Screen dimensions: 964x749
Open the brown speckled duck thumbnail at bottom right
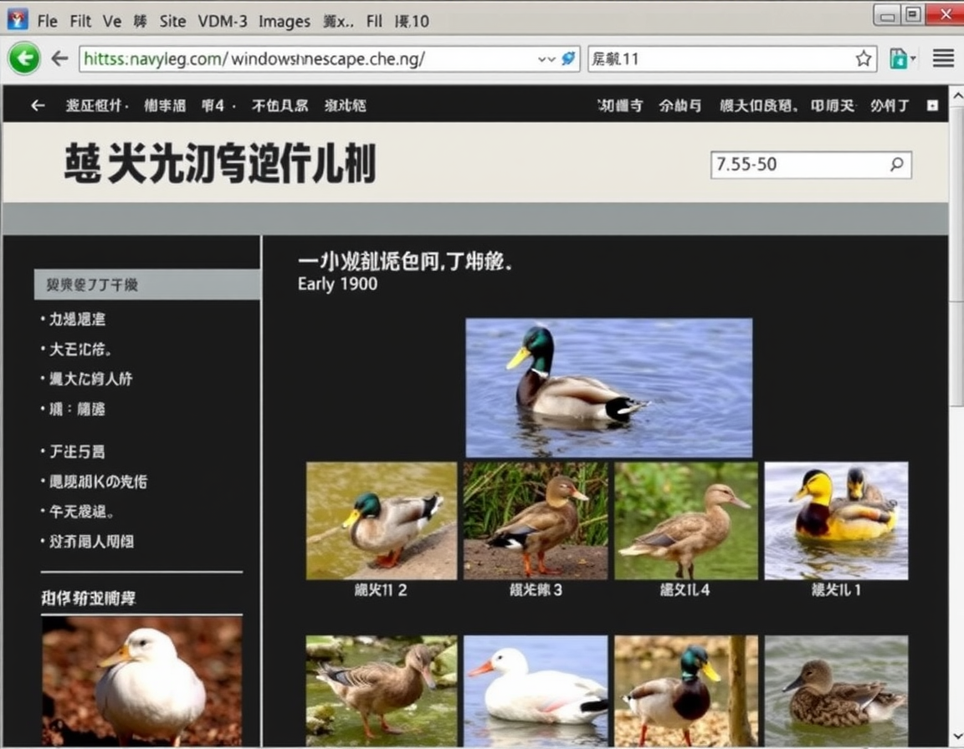[x=836, y=690]
